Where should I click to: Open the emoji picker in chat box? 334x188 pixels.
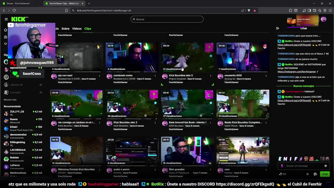point(326,166)
